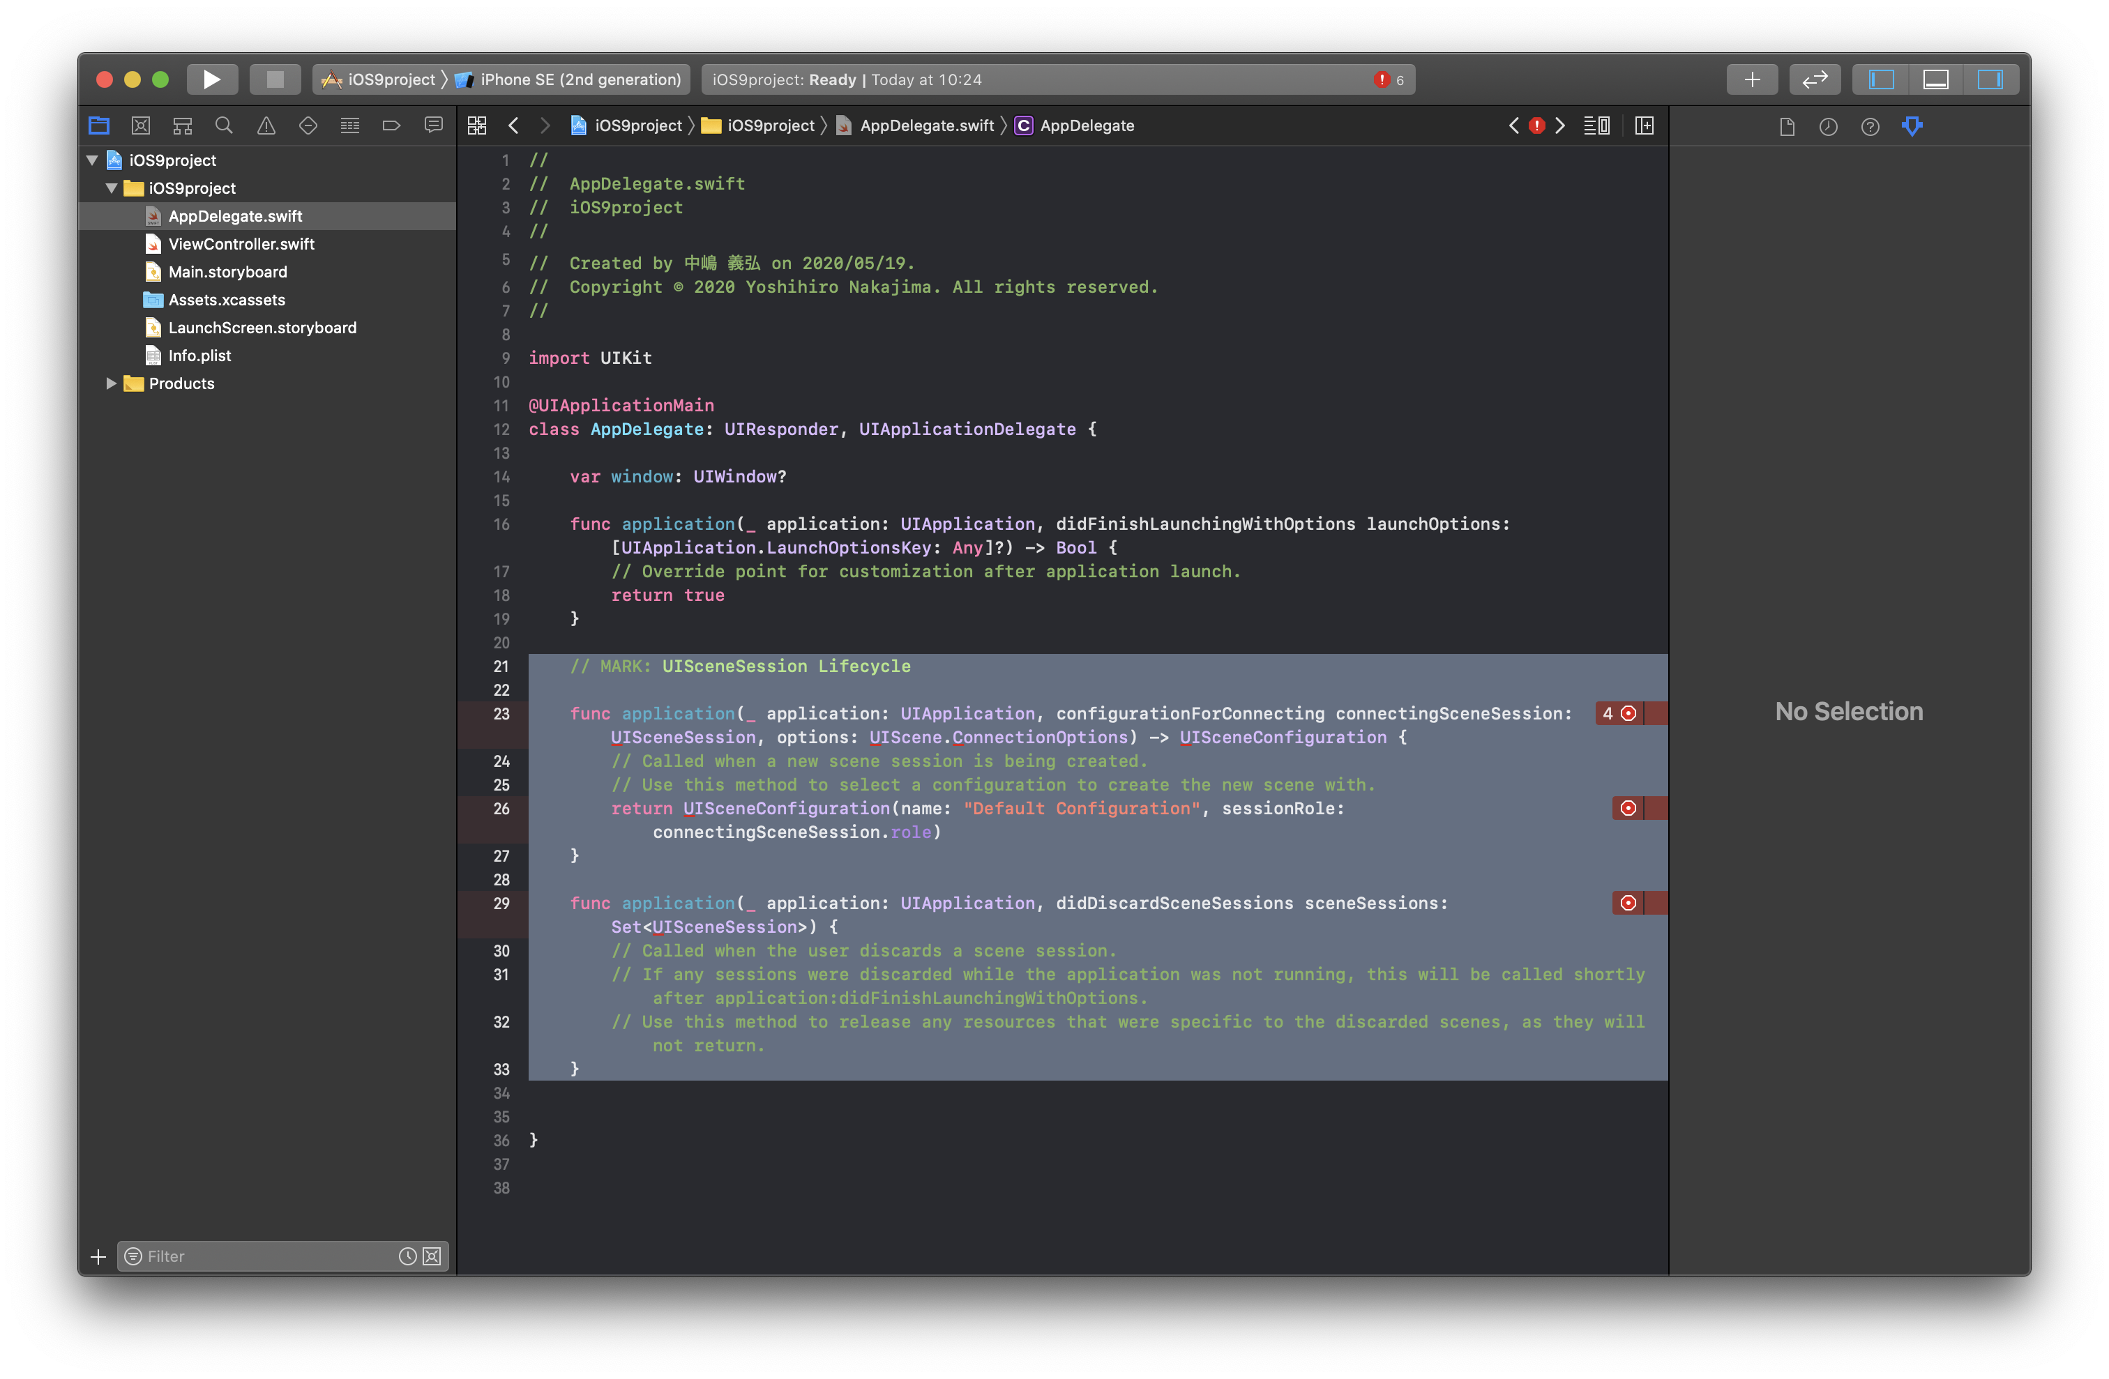Image resolution: width=2109 pixels, height=1379 pixels.
Task: Collapse the top-level iOS9project project
Action: pyautogui.click(x=92, y=160)
